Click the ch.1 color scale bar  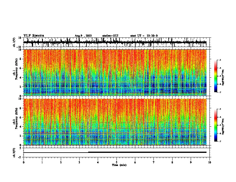click(x=216, y=76)
